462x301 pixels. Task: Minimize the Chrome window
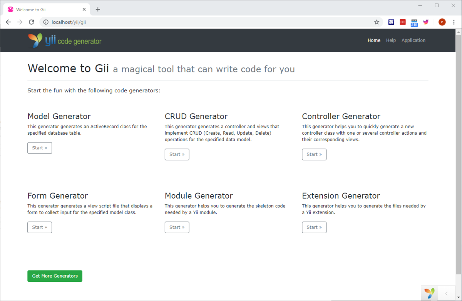(420, 5)
